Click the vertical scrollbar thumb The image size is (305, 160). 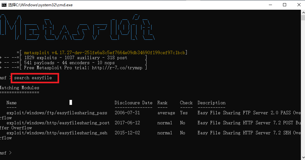click(x=303, y=18)
